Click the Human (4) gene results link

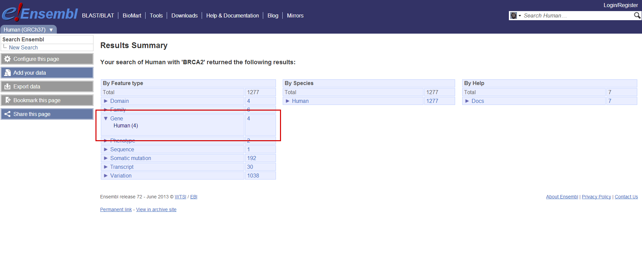(x=125, y=126)
